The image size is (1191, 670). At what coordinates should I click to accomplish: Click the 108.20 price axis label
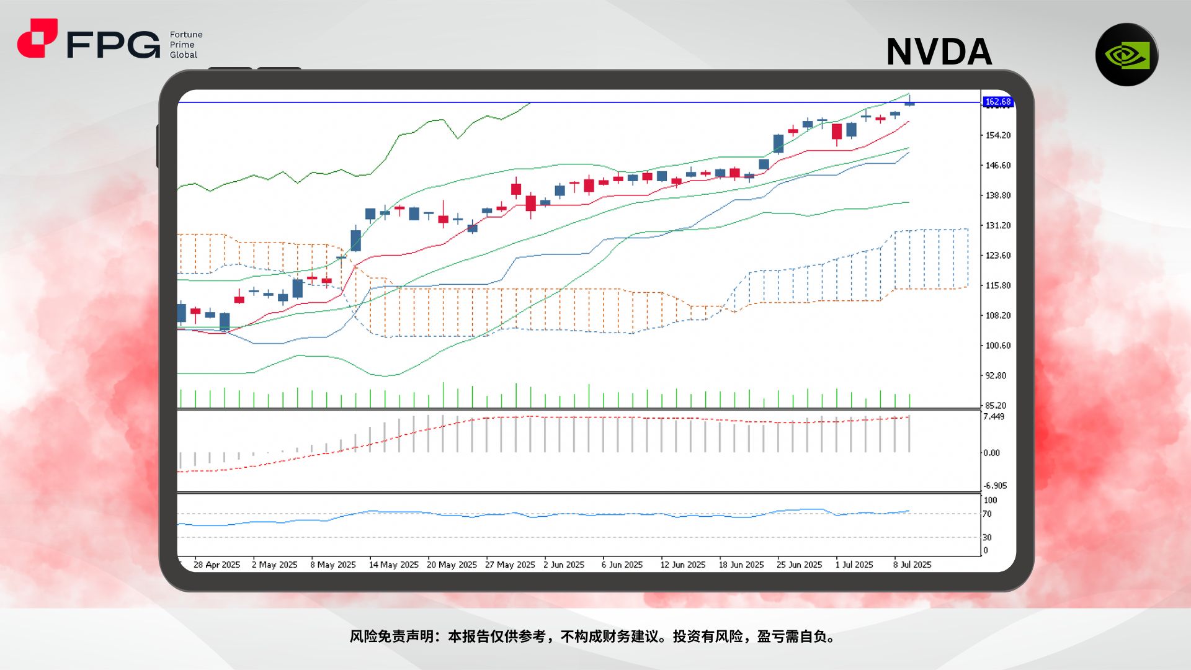(998, 316)
